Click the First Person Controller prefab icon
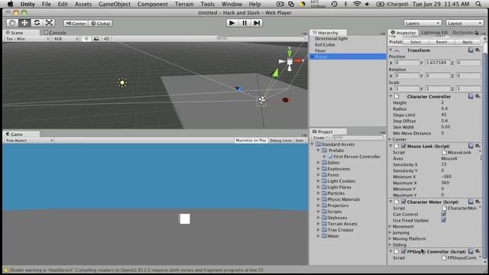The width and height of the screenshot is (489, 275). click(330, 157)
